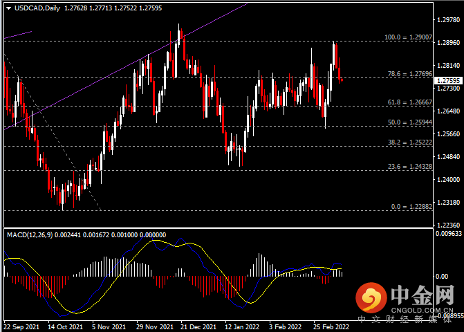Click the 50.0 = 1.25944 Fibonacci level

coord(408,122)
